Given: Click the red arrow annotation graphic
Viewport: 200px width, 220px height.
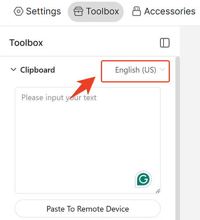Looking at the screenshot, I should pyautogui.click(x=83, y=88).
